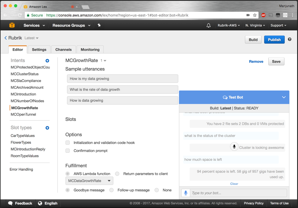Viewport: 298px width, 208px height.
Task: Click the green Secure lock icon
Action: coord(28,15)
